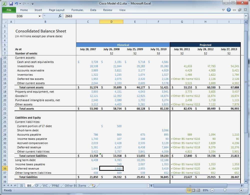Select the Total assets 58,734 cell

(x=111, y=109)
